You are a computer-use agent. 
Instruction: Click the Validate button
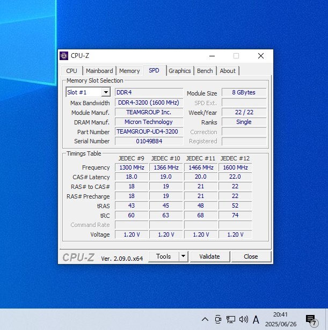tap(209, 256)
